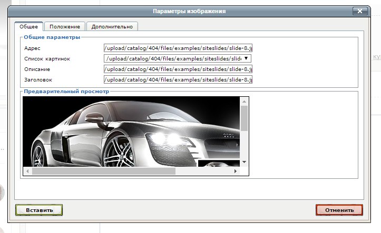Close the Параметры изображения dialog
The width and height of the screenshot is (381, 233).
360,11
